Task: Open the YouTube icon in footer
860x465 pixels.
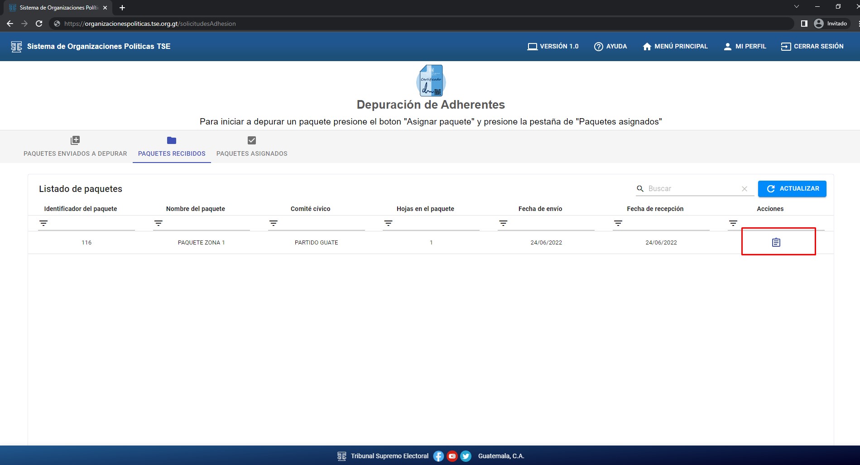Action: [x=452, y=456]
